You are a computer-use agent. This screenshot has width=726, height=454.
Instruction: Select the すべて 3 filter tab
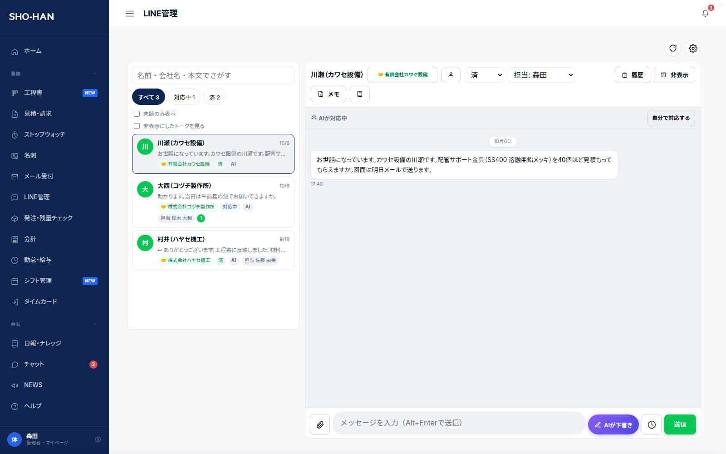tap(148, 97)
